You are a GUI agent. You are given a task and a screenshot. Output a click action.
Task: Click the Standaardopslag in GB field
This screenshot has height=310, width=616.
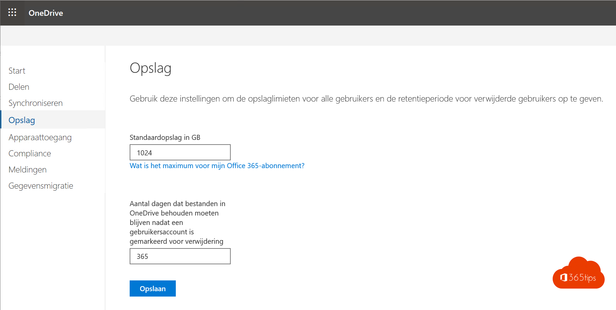coord(180,153)
